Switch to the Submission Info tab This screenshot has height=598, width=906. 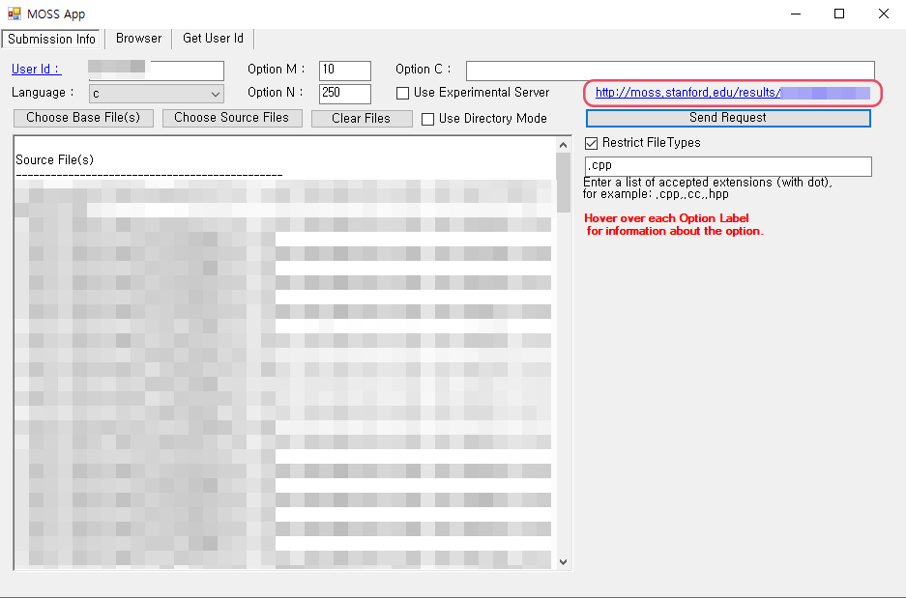[51, 40]
